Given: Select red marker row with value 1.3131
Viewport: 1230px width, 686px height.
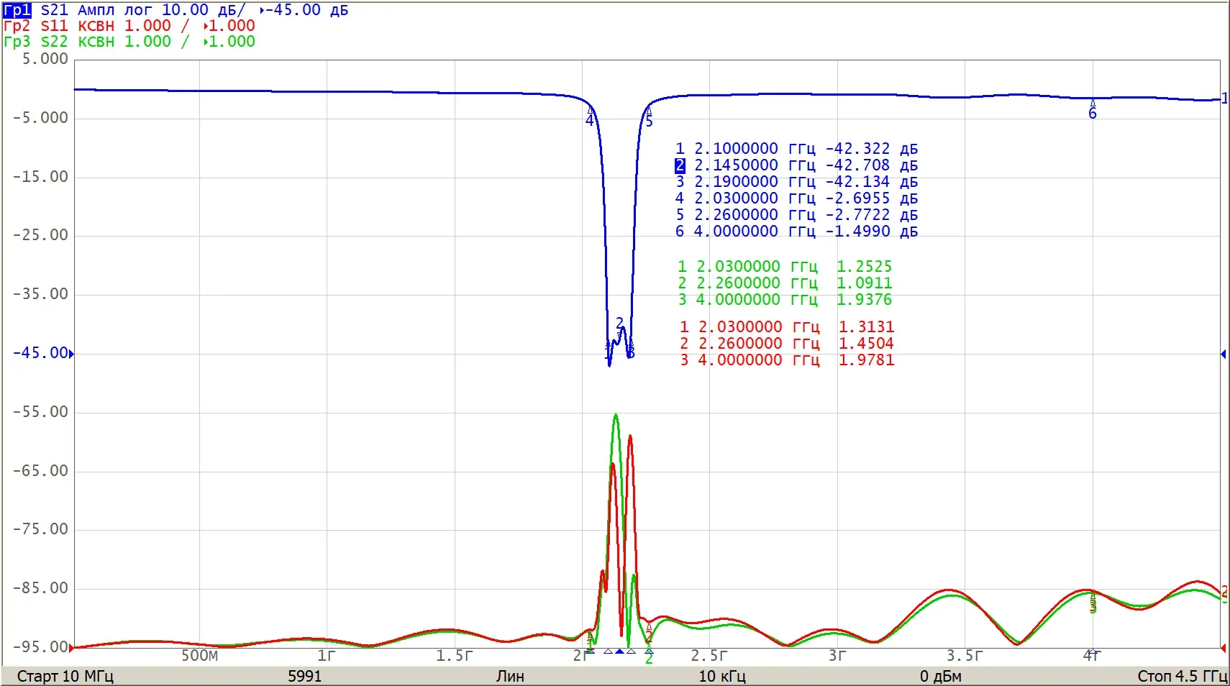Looking at the screenshot, I should click(787, 327).
